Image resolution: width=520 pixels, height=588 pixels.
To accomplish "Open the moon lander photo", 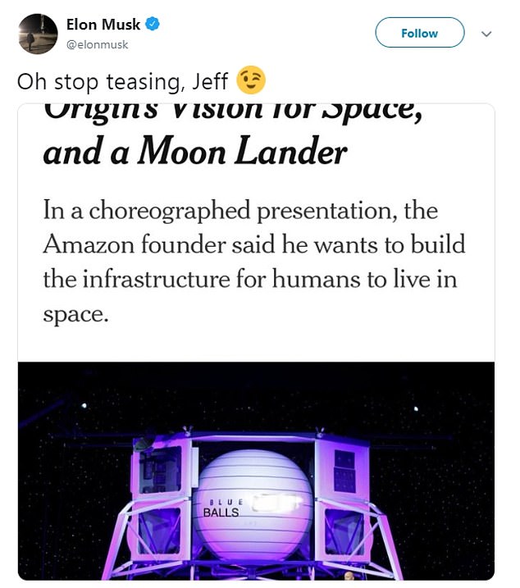I will pyautogui.click(x=256, y=471).
